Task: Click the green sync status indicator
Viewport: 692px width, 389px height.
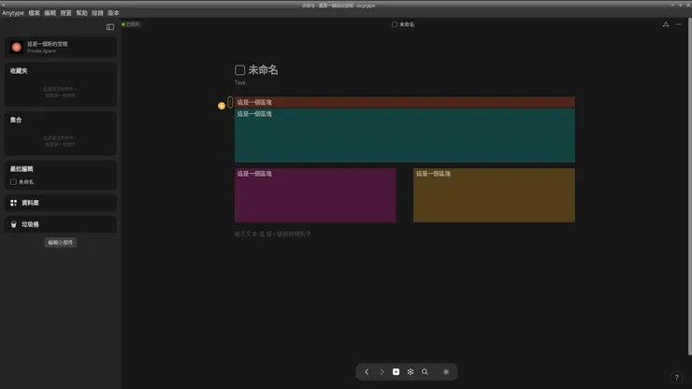Action: [x=123, y=24]
